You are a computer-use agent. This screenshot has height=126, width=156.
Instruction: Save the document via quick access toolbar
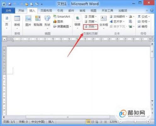coord(10,4)
